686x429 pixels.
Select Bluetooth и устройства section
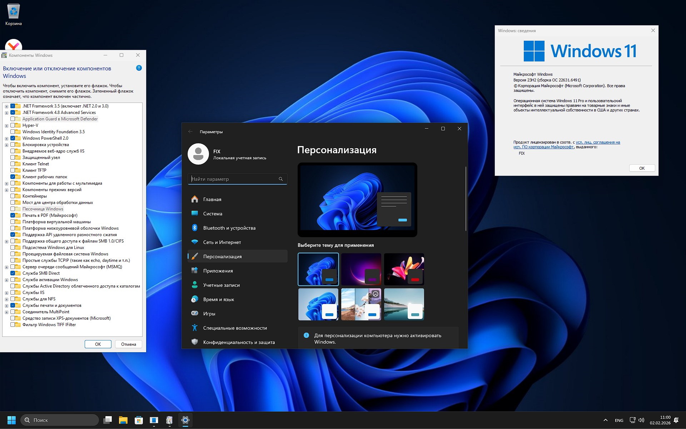(x=229, y=228)
